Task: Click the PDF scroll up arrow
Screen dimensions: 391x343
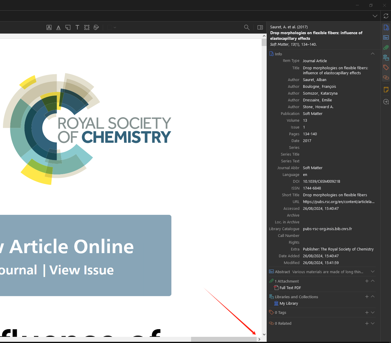Action: pyautogui.click(x=264, y=36)
